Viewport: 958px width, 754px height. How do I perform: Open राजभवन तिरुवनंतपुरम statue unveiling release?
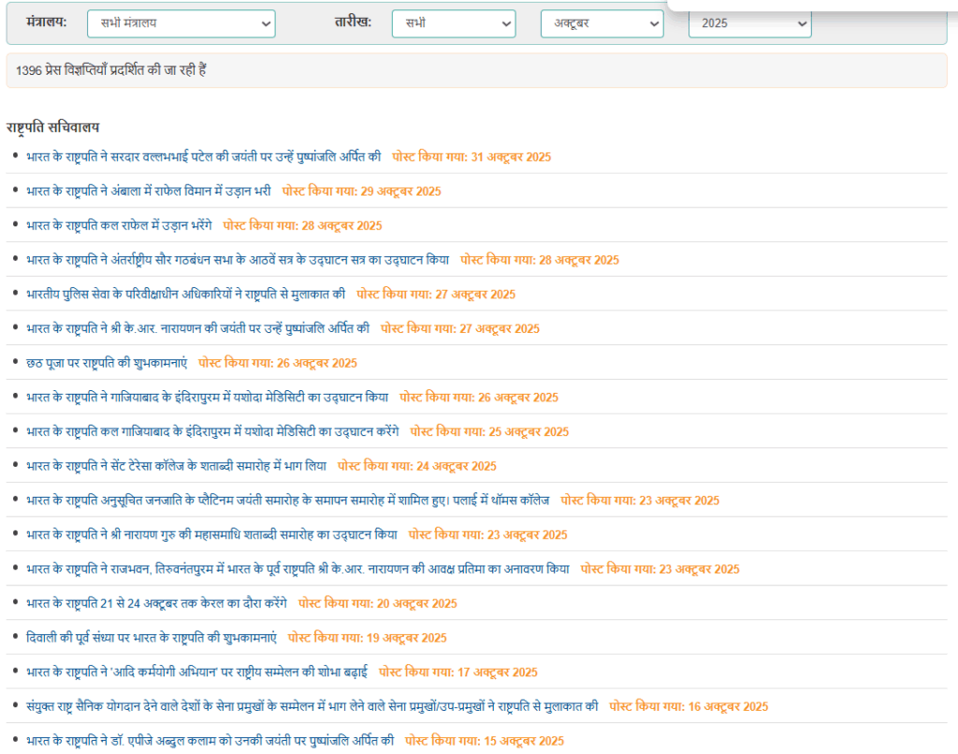298,569
